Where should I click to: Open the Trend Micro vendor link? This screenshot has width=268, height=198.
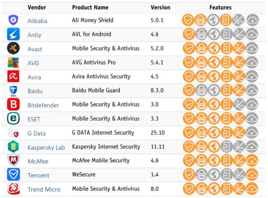[44, 189]
